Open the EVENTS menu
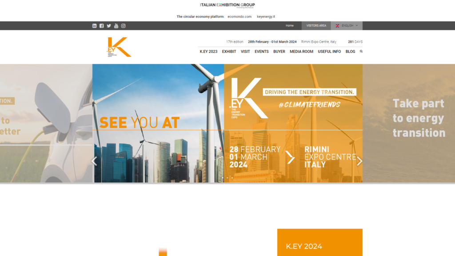455x256 pixels. pos(261,52)
